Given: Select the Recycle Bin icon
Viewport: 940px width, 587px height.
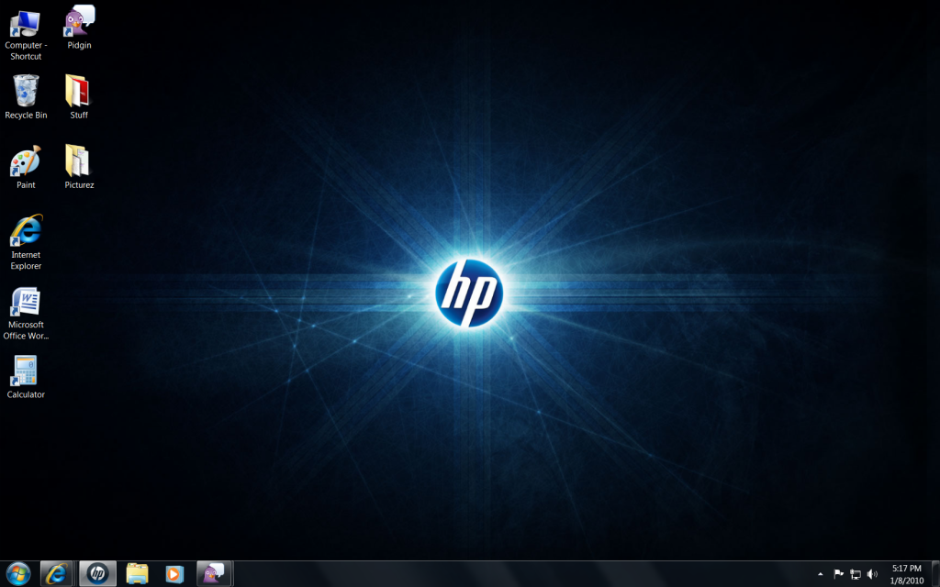Looking at the screenshot, I should coord(26,96).
